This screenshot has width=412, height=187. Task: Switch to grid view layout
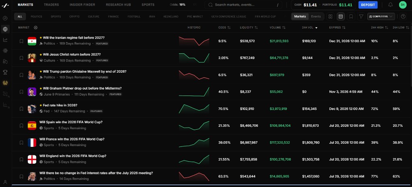point(331,16)
